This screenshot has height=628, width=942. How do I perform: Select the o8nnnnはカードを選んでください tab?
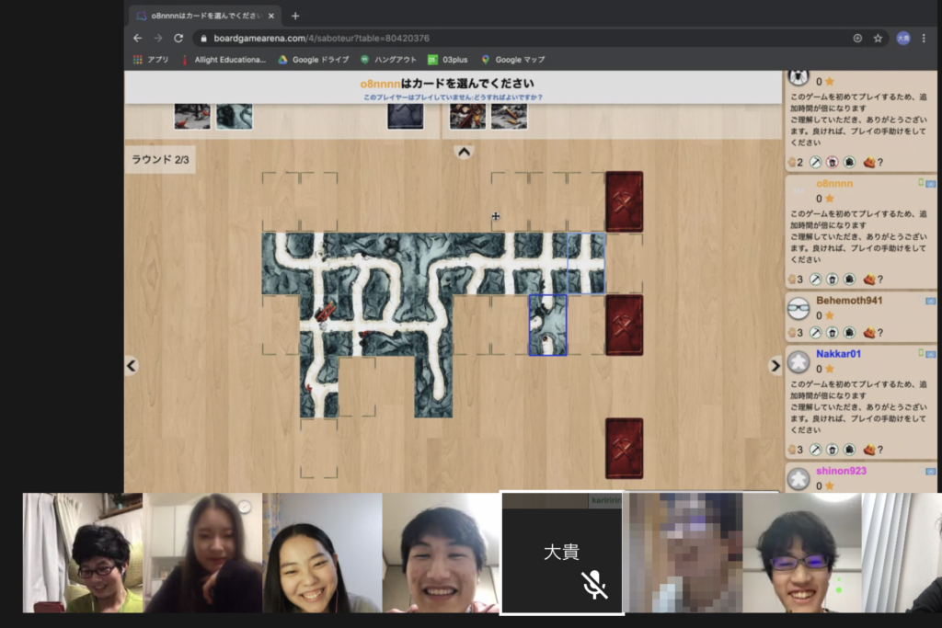pos(204,16)
